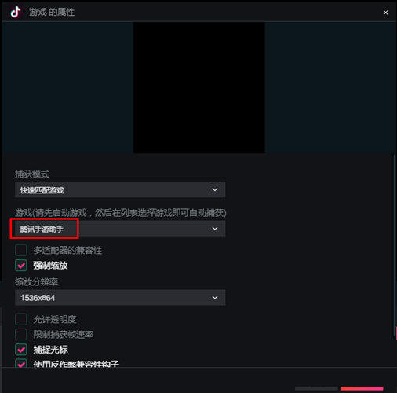The width and height of the screenshot is (397, 393).
Task: Toggle 使用反作弊兼容性钩子 checkbox
Action: pos(21,363)
